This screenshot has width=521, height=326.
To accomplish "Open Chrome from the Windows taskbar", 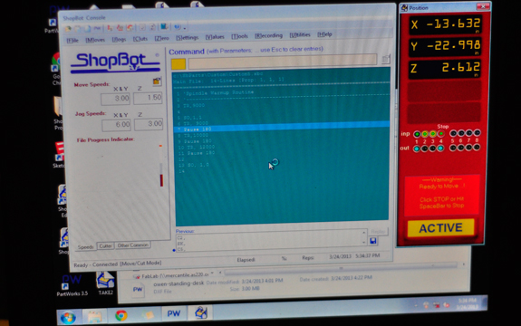I will pyautogui.click(x=121, y=315).
